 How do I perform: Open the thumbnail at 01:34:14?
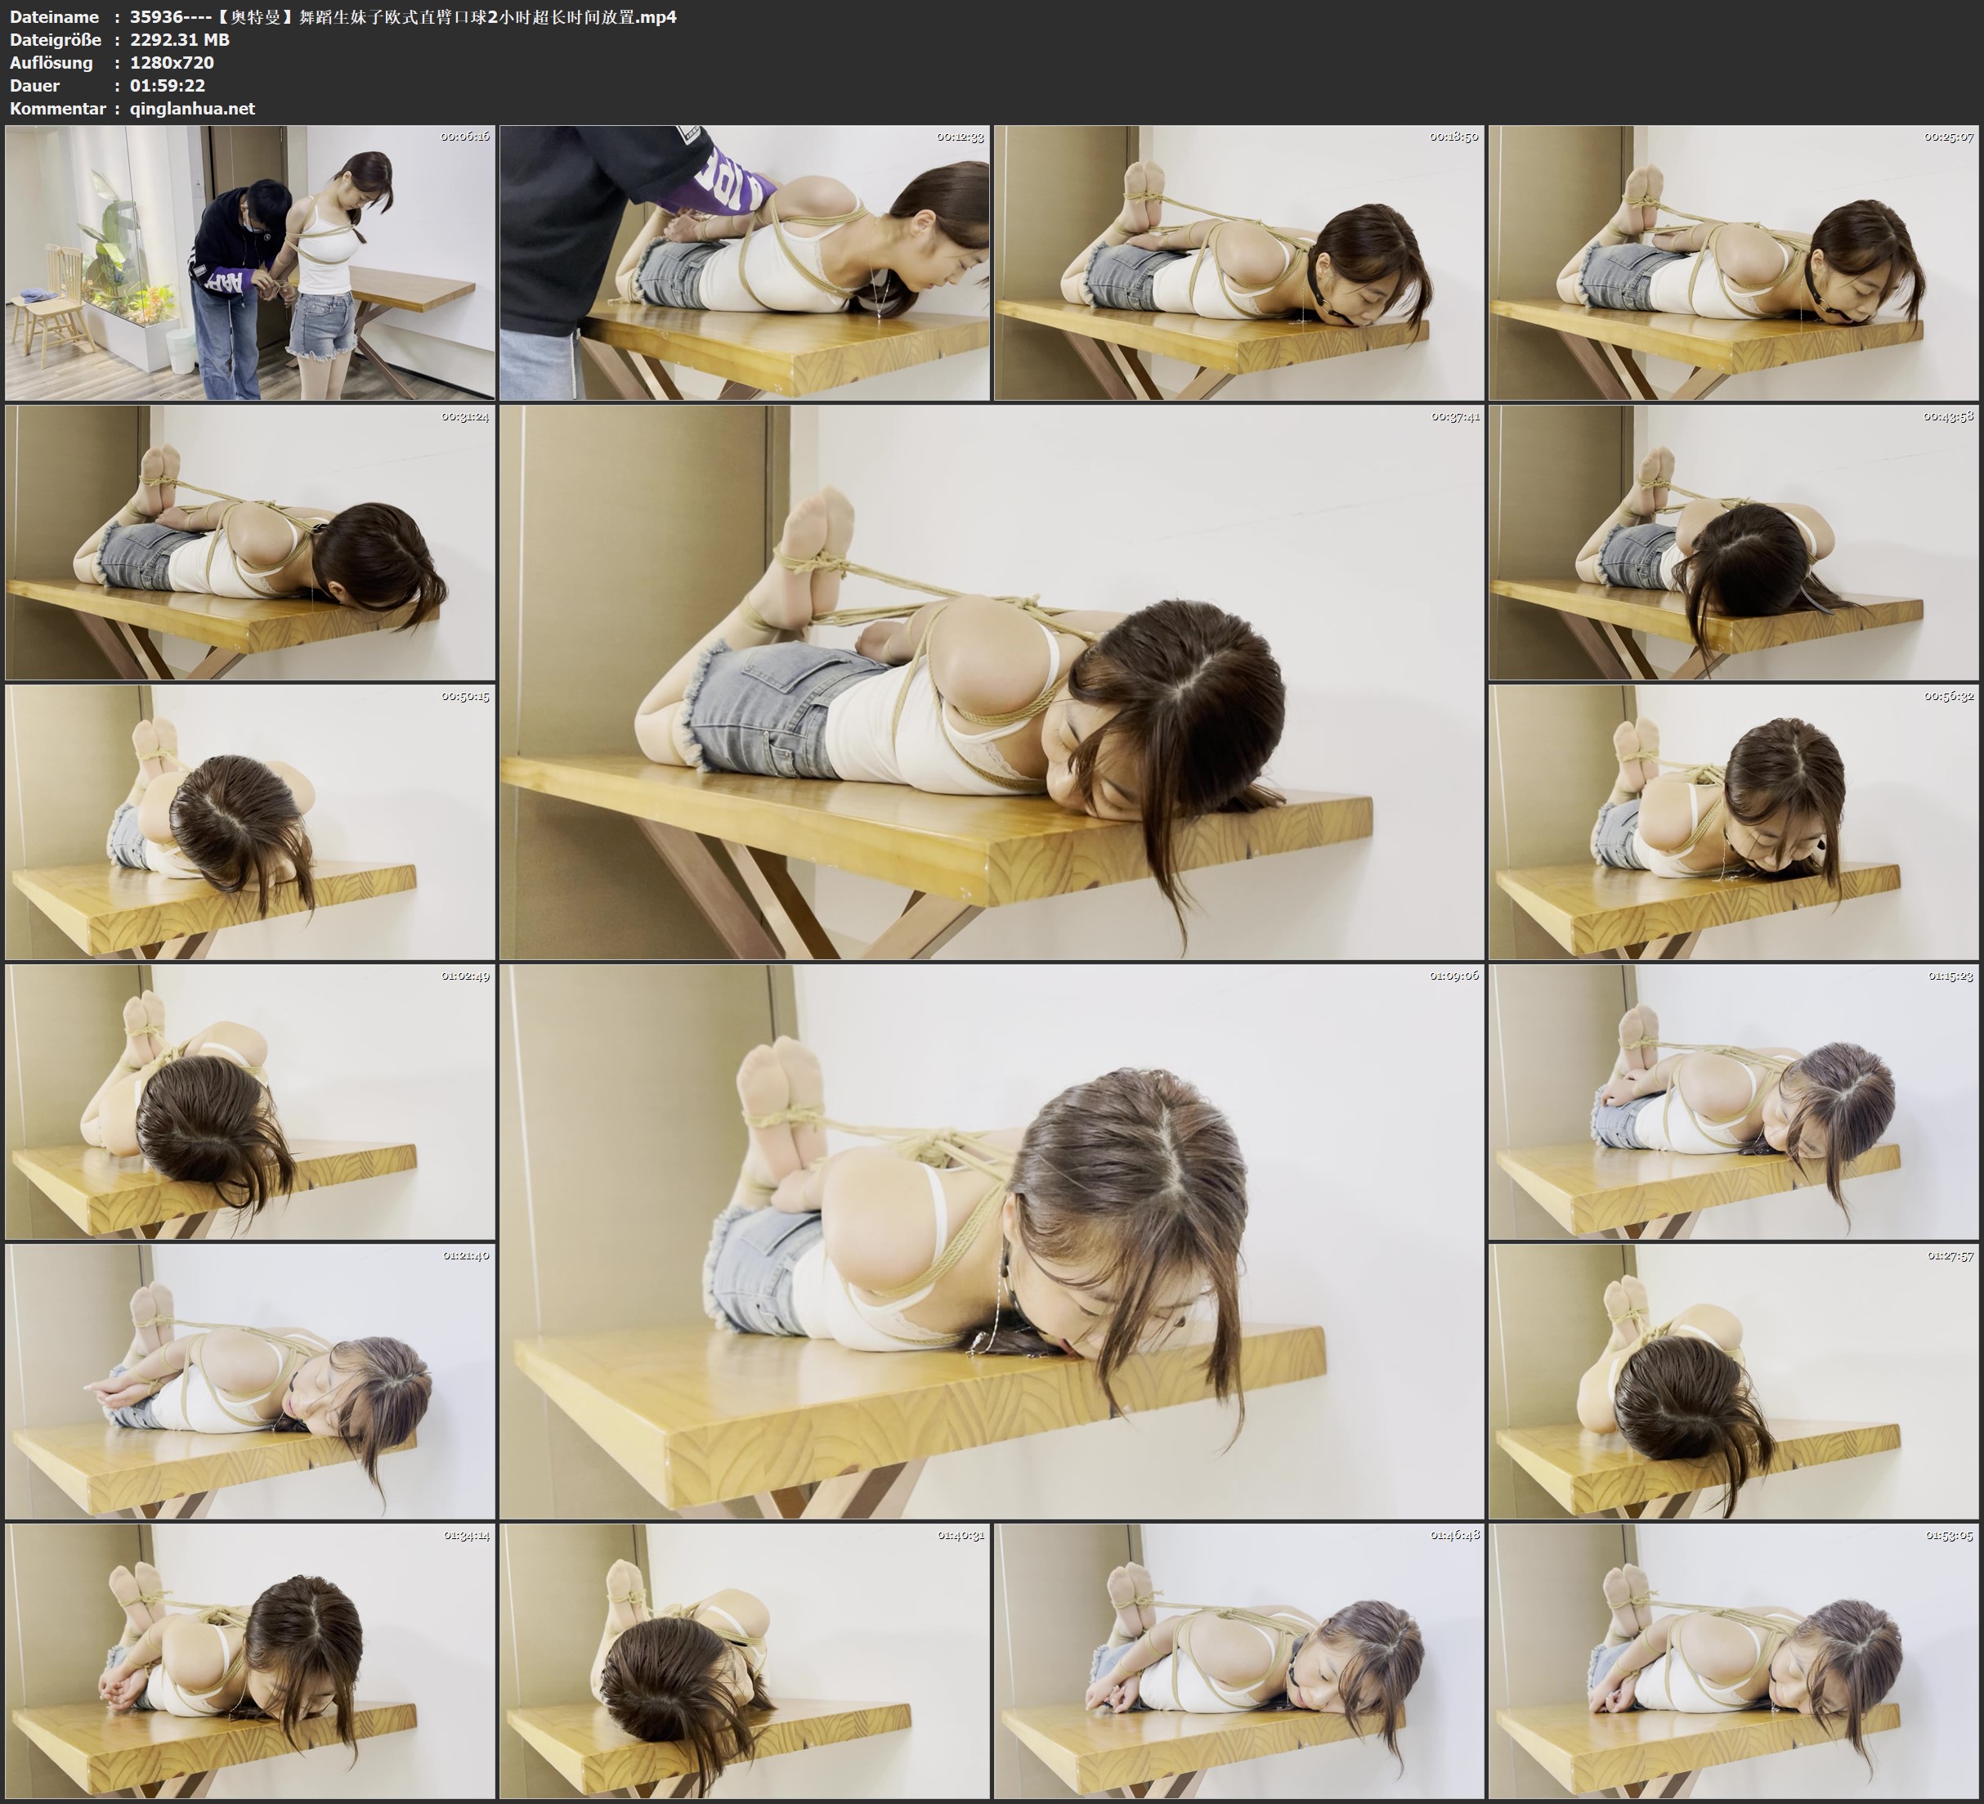point(250,1661)
